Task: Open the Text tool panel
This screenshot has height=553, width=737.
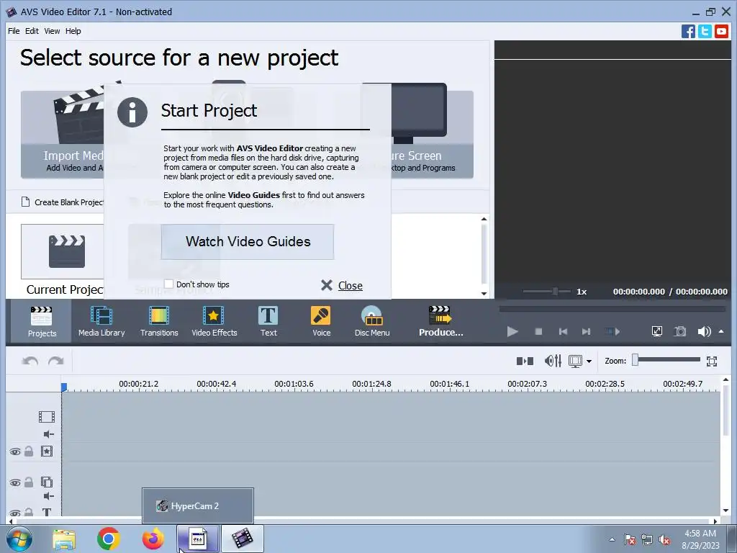Action: click(268, 322)
